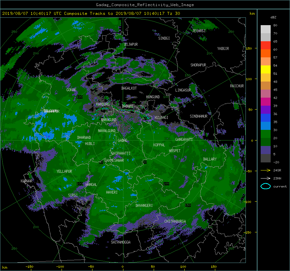Image resolution: width=290 pixels, height=271 pixels.
Task: Click the dBZ legend heading
Action: (273, 17)
